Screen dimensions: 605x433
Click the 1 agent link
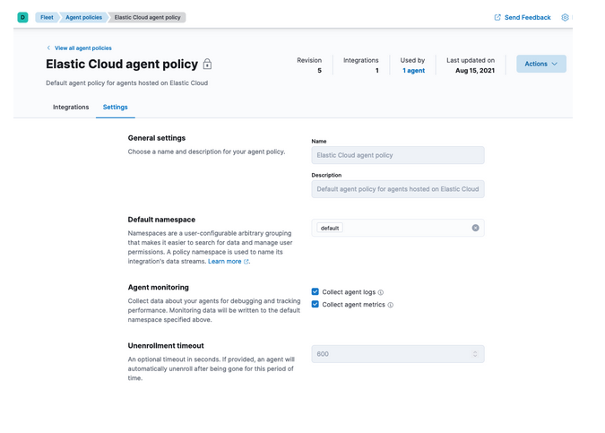[413, 70]
